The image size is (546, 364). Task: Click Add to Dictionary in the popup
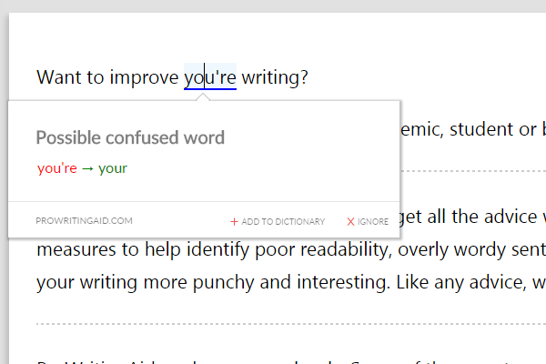(x=278, y=221)
